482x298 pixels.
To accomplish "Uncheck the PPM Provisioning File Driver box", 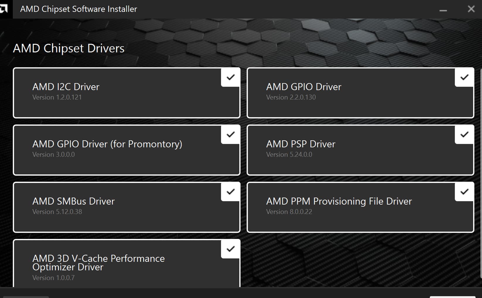I will pos(464,192).
